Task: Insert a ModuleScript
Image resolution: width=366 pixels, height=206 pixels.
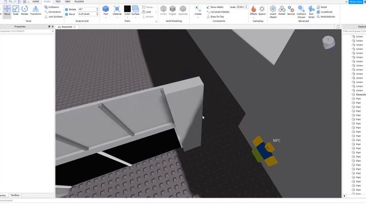Action: (x=326, y=17)
